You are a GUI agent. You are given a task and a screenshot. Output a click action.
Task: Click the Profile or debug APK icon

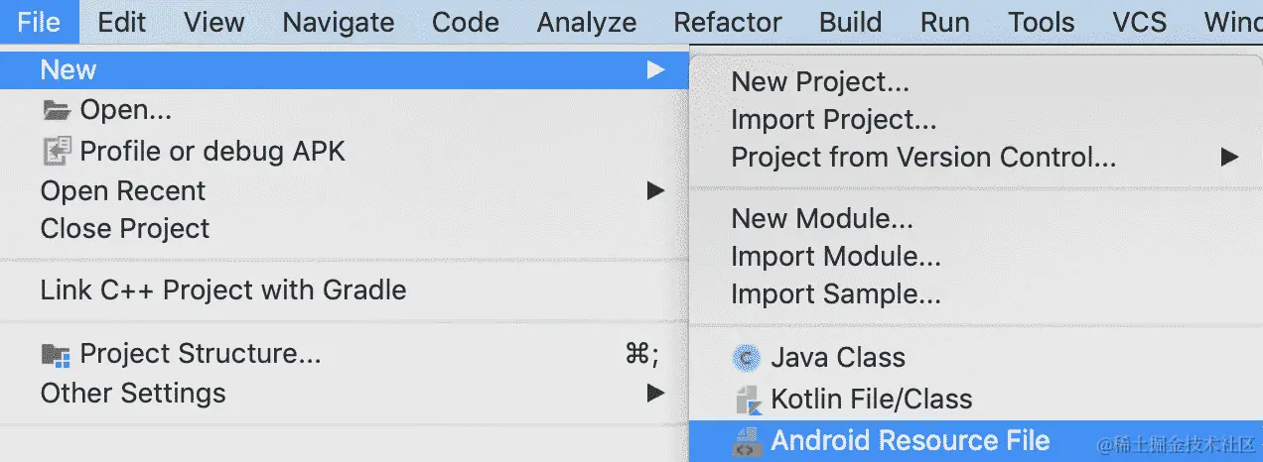(57, 151)
